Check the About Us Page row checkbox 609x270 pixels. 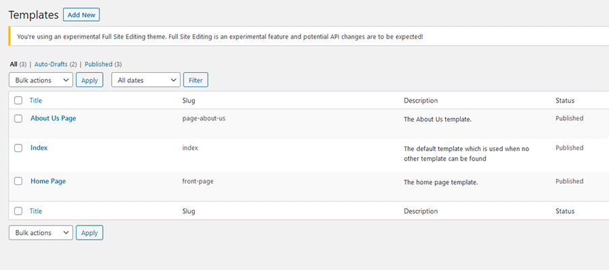(x=18, y=118)
